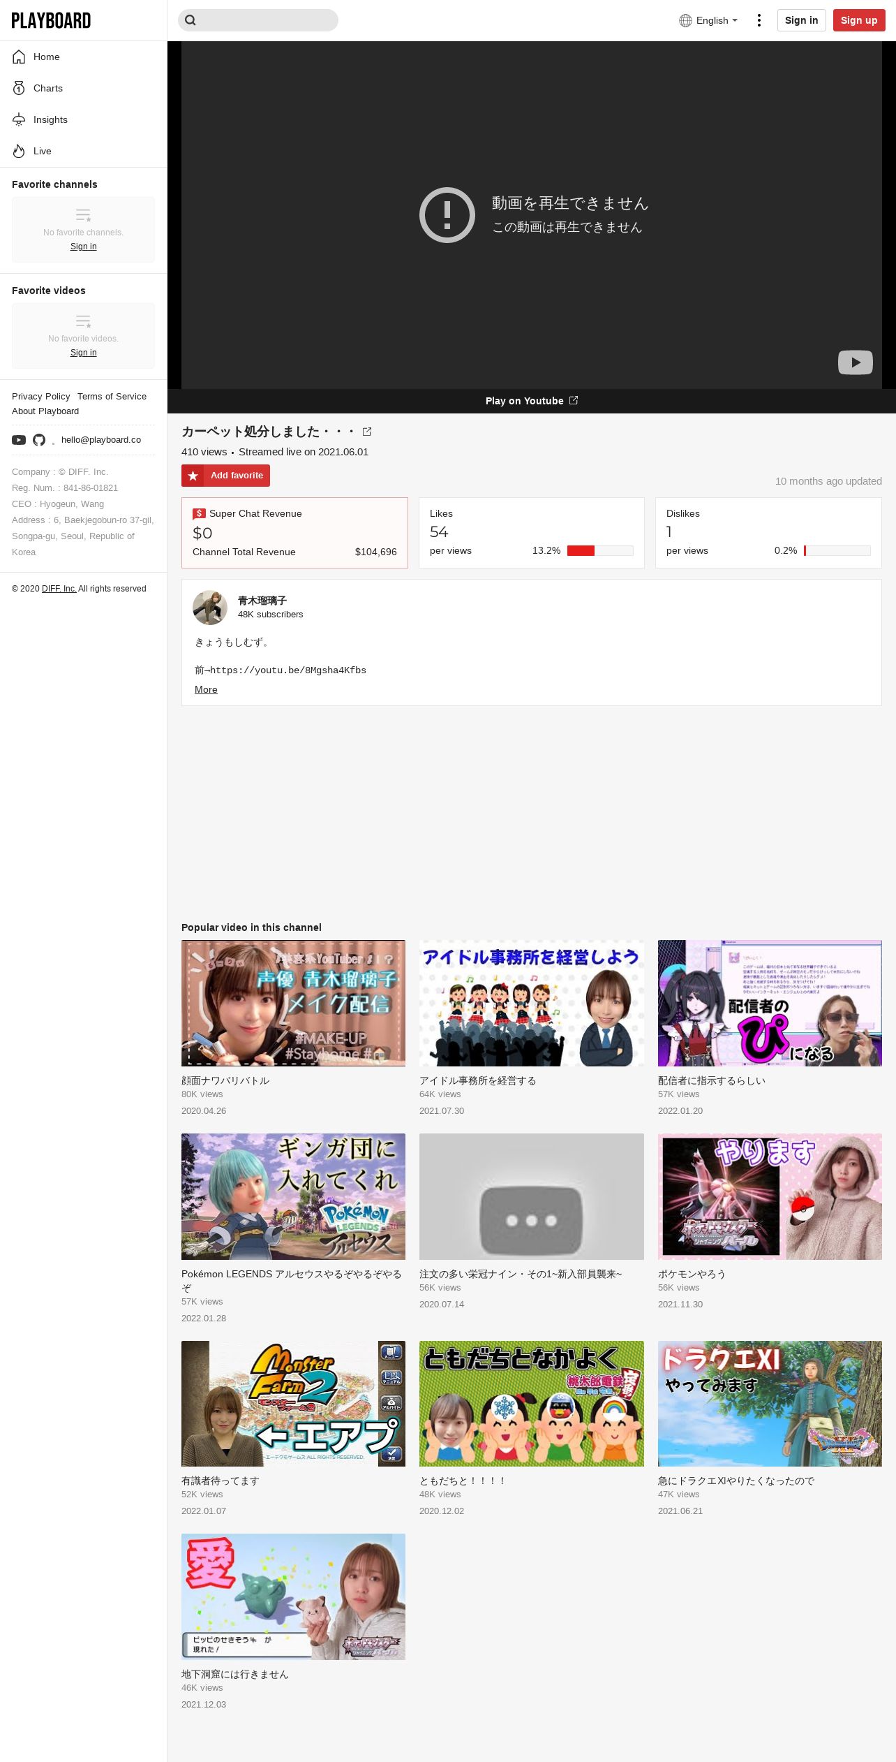The height and width of the screenshot is (1762, 896).
Task: Click the external link icon beside Play on Youtube
Action: tap(574, 400)
